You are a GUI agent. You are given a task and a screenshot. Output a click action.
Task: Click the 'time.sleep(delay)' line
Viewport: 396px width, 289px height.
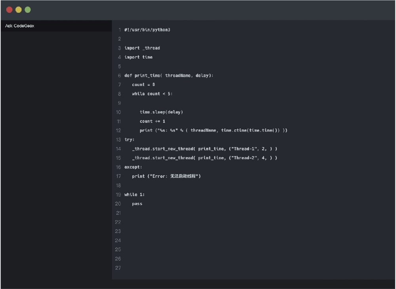pos(161,112)
